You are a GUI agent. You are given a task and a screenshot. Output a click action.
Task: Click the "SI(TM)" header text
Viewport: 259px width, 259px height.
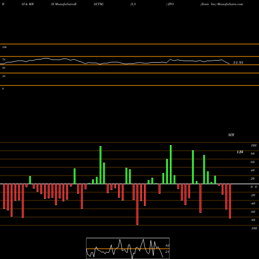(98, 4)
